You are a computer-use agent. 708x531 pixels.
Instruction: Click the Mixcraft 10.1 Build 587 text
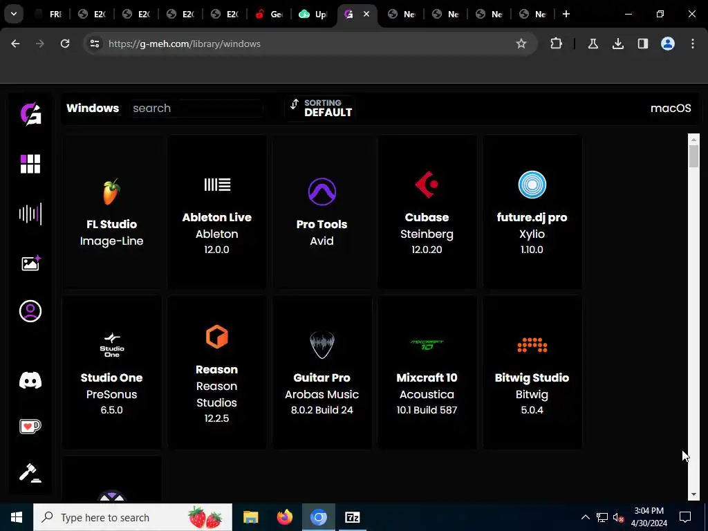click(x=427, y=410)
